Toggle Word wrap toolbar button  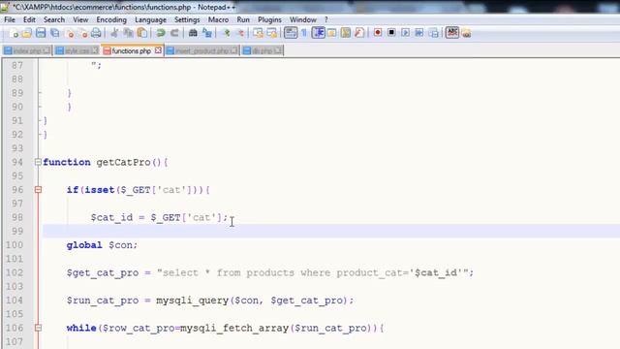291,33
